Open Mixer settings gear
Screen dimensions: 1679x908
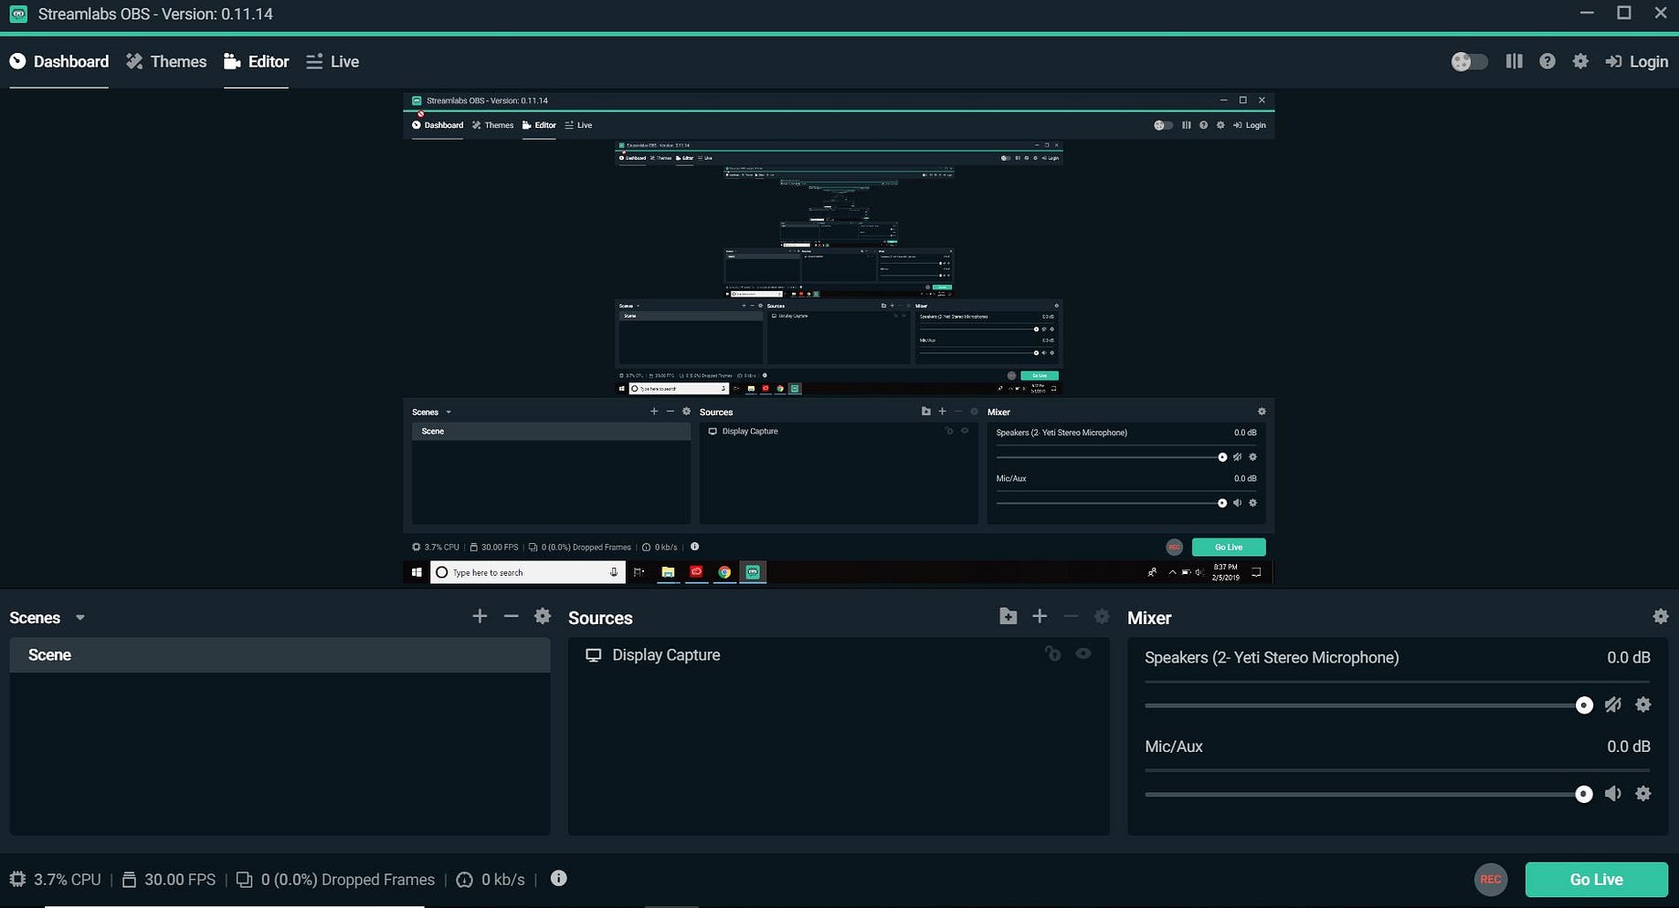coord(1661,616)
